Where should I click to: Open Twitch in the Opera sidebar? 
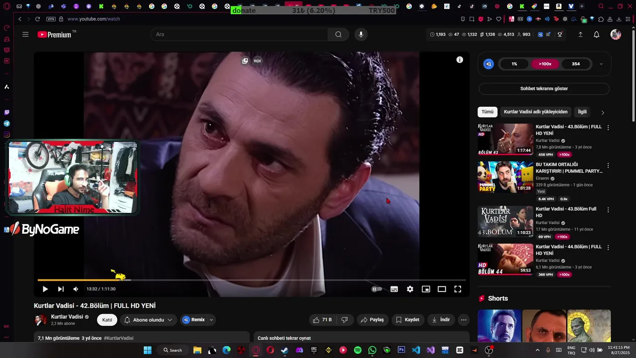(6, 112)
